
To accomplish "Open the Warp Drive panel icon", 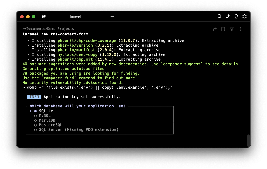I will [x=44, y=17].
